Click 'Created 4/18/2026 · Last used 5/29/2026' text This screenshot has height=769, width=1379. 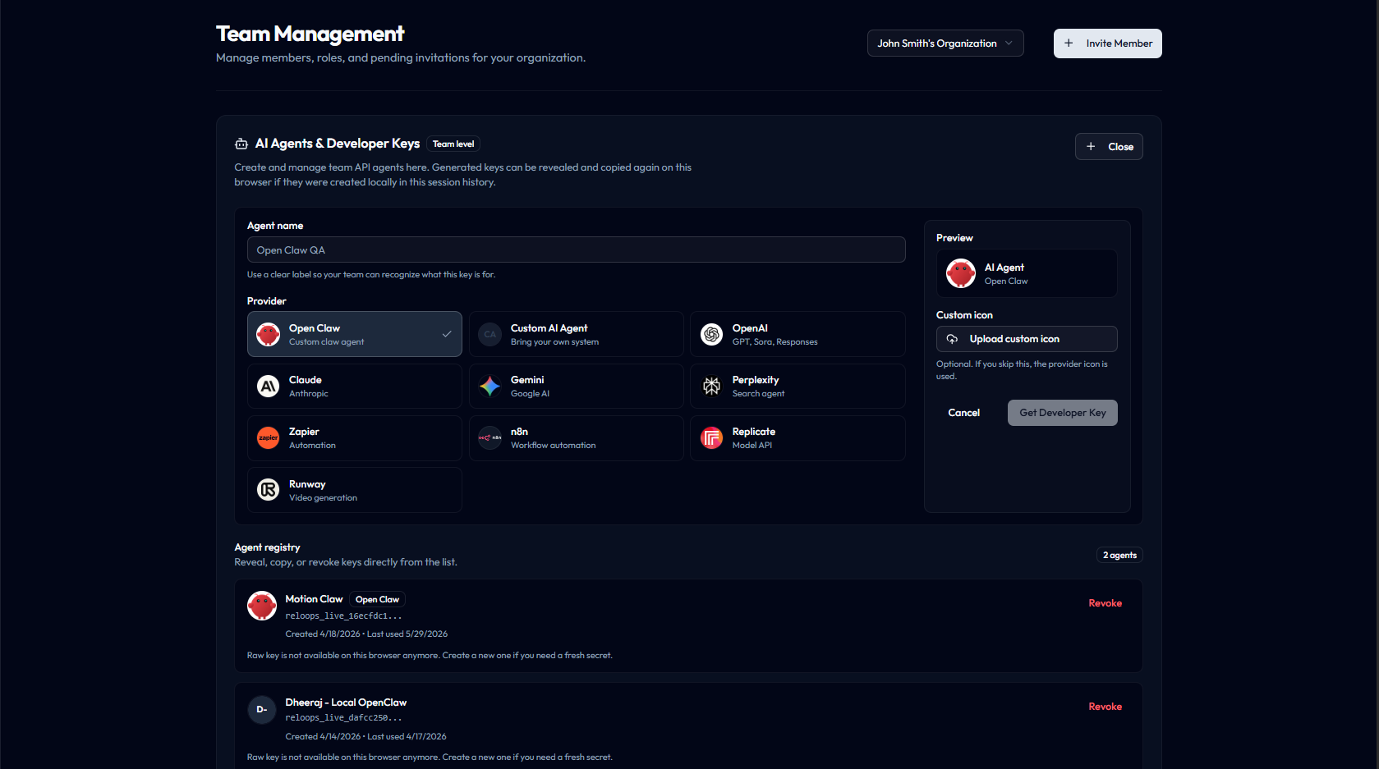366,634
